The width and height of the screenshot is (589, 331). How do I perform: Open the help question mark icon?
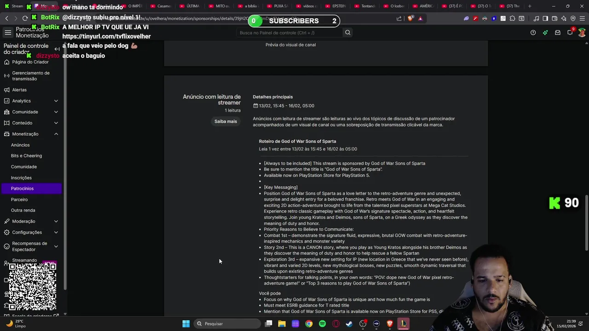(533, 33)
